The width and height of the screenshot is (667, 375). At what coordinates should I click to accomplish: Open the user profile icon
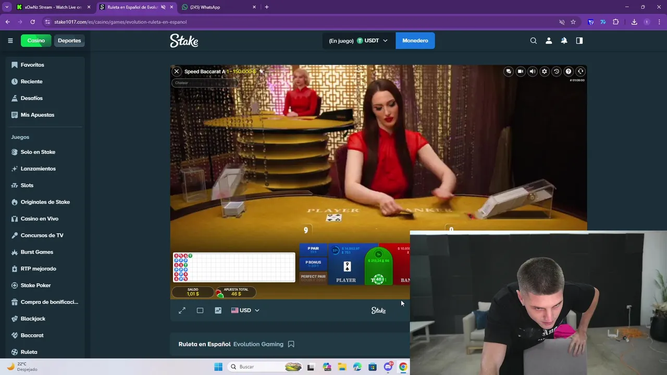549,41
